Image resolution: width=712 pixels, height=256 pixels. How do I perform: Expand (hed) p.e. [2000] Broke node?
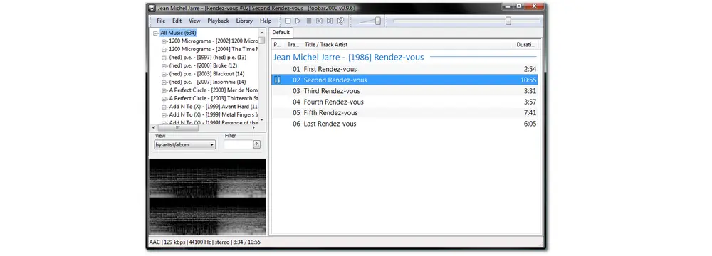(x=164, y=65)
